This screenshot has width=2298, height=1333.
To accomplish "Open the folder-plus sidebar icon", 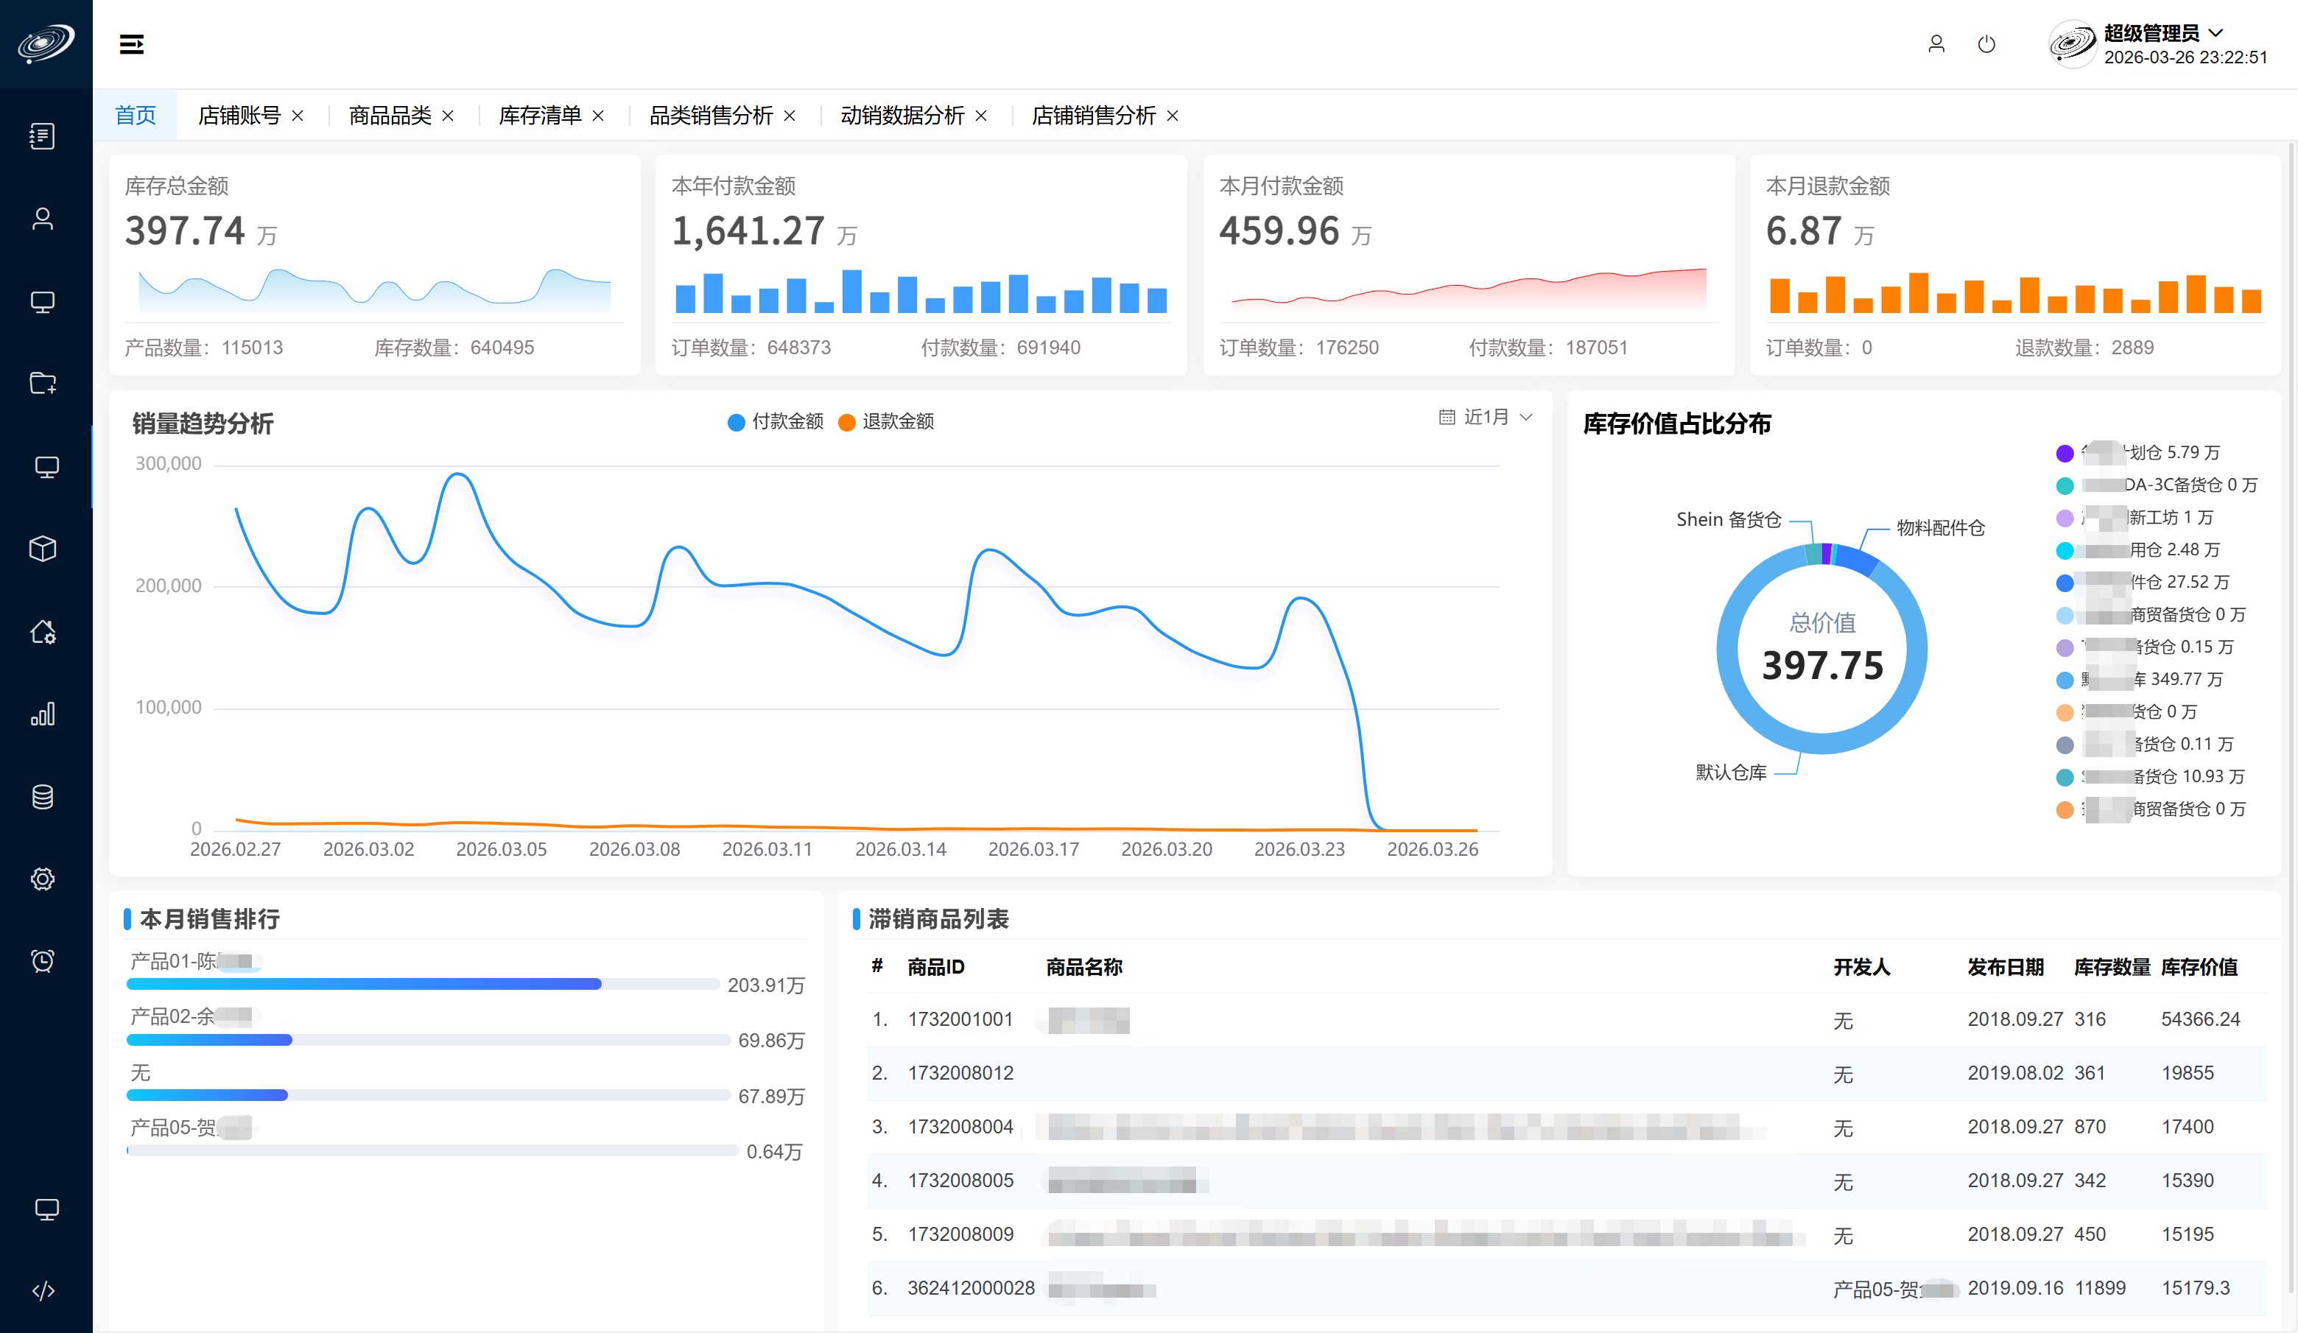I will click(43, 384).
